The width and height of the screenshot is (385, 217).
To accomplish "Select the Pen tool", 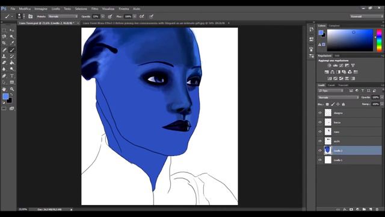I will [x=4, y=76].
